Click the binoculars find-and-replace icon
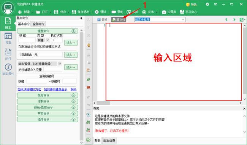Viewport: 247px width, 145px height. [89, 130]
